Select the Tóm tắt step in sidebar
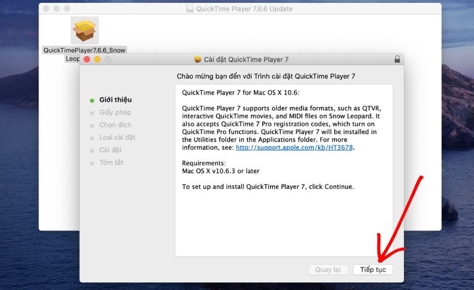The height and width of the screenshot is (290, 474). pyautogui.click(x=113, y=162)
